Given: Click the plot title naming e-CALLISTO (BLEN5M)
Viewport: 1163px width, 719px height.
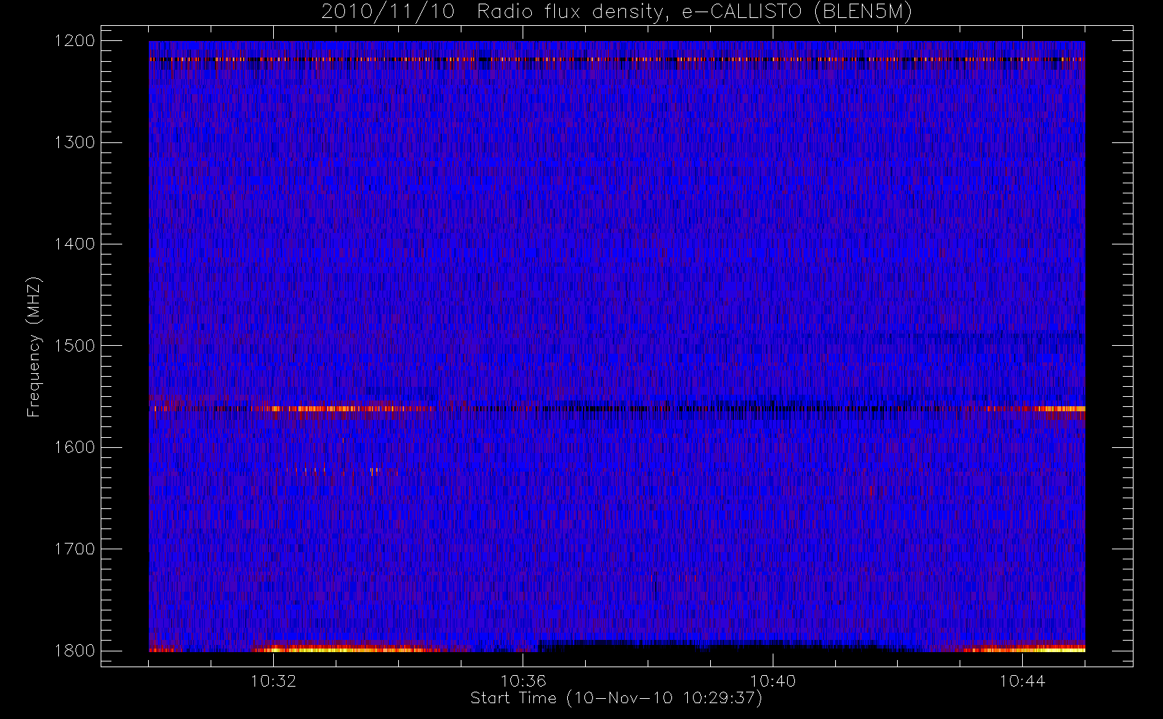Looking at the screenshot, I should coord(617,12).
